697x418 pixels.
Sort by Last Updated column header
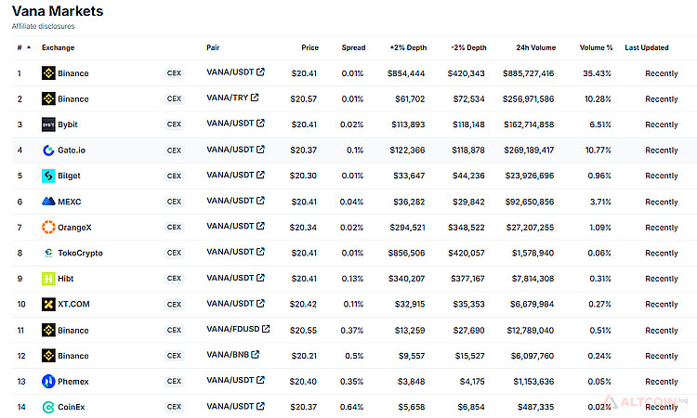click(x=645, y=47)
